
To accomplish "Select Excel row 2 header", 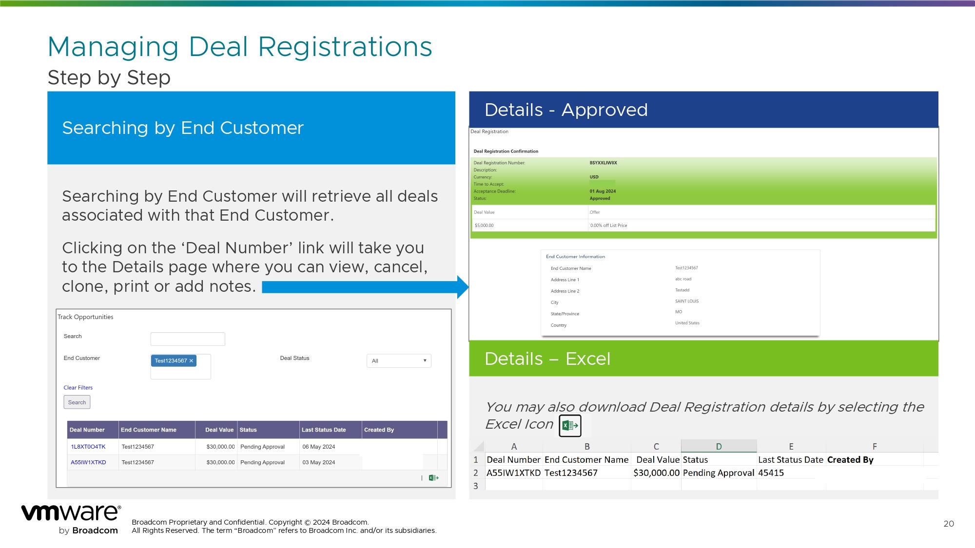I will click(x=476, y=472).
